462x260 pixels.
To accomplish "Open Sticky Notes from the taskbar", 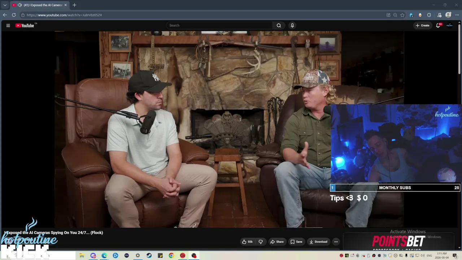I will point(160,256).
